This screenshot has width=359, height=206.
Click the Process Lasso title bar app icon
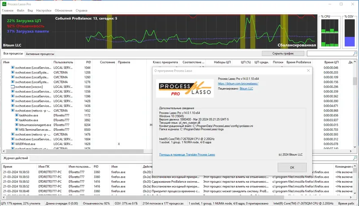pos(4,4)
